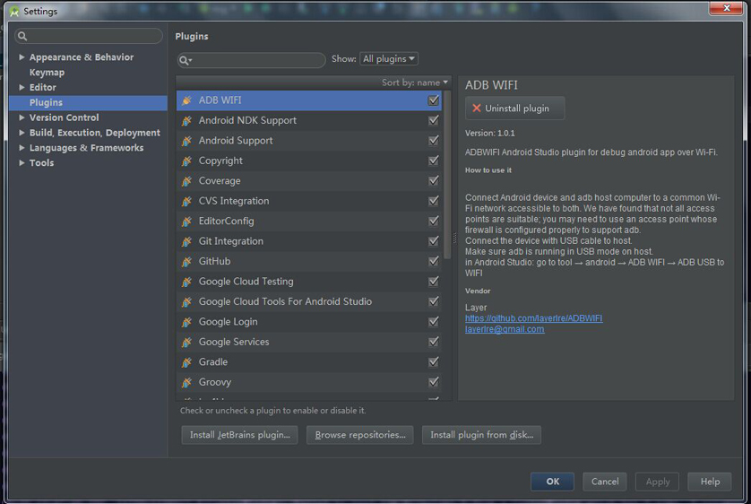Screen dimensions: 751x504
Task: Uncheck the Android NDK Support checkbox
Action: tap(434, 120)
